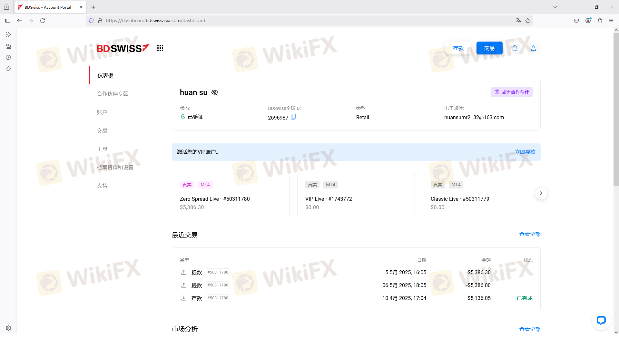Click the blue 交易 trade button
Screen dimensions: 619x348
coord(489,48)
